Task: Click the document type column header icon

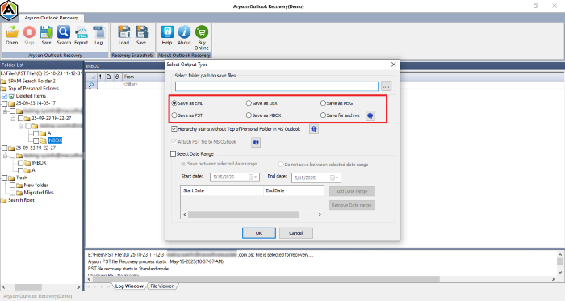Action: (108, 77)
